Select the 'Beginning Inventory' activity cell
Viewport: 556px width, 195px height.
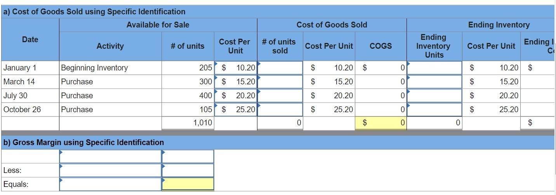tap(110, 68)
